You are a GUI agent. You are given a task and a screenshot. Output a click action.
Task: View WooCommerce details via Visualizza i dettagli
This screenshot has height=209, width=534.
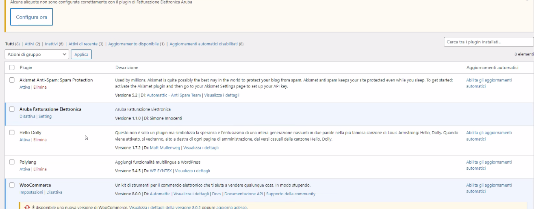coord(191,194)
